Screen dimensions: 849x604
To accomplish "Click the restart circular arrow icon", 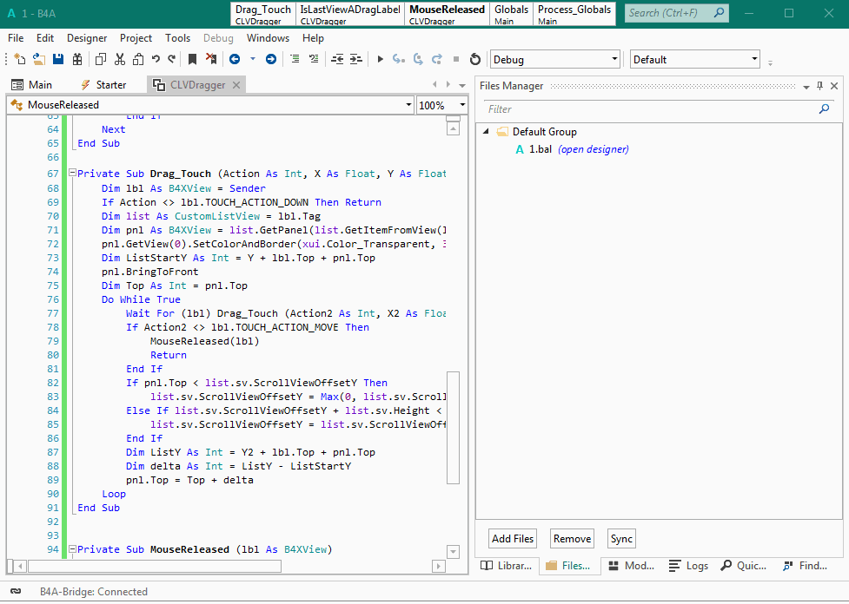I will coord(474,59).
